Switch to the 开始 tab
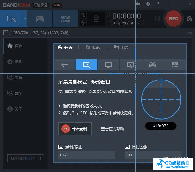Screen dimensions: 195x172 point(65,48)
